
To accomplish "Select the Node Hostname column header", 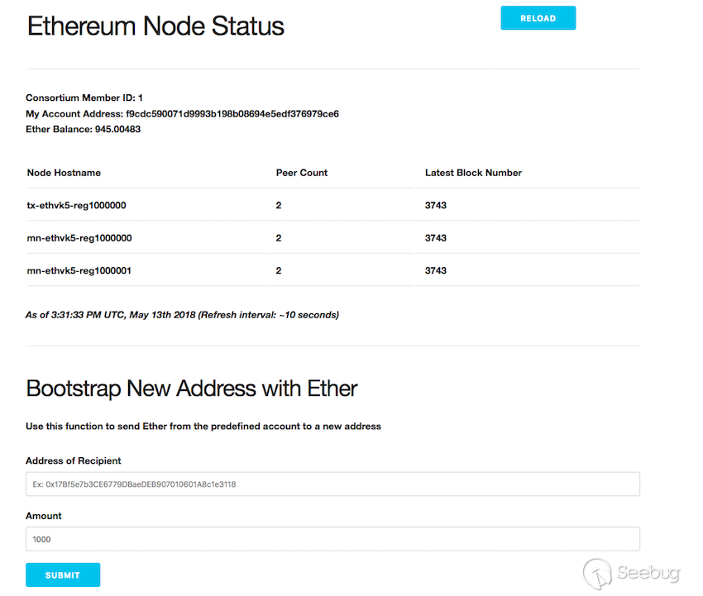I will click(x=64, y=173).
